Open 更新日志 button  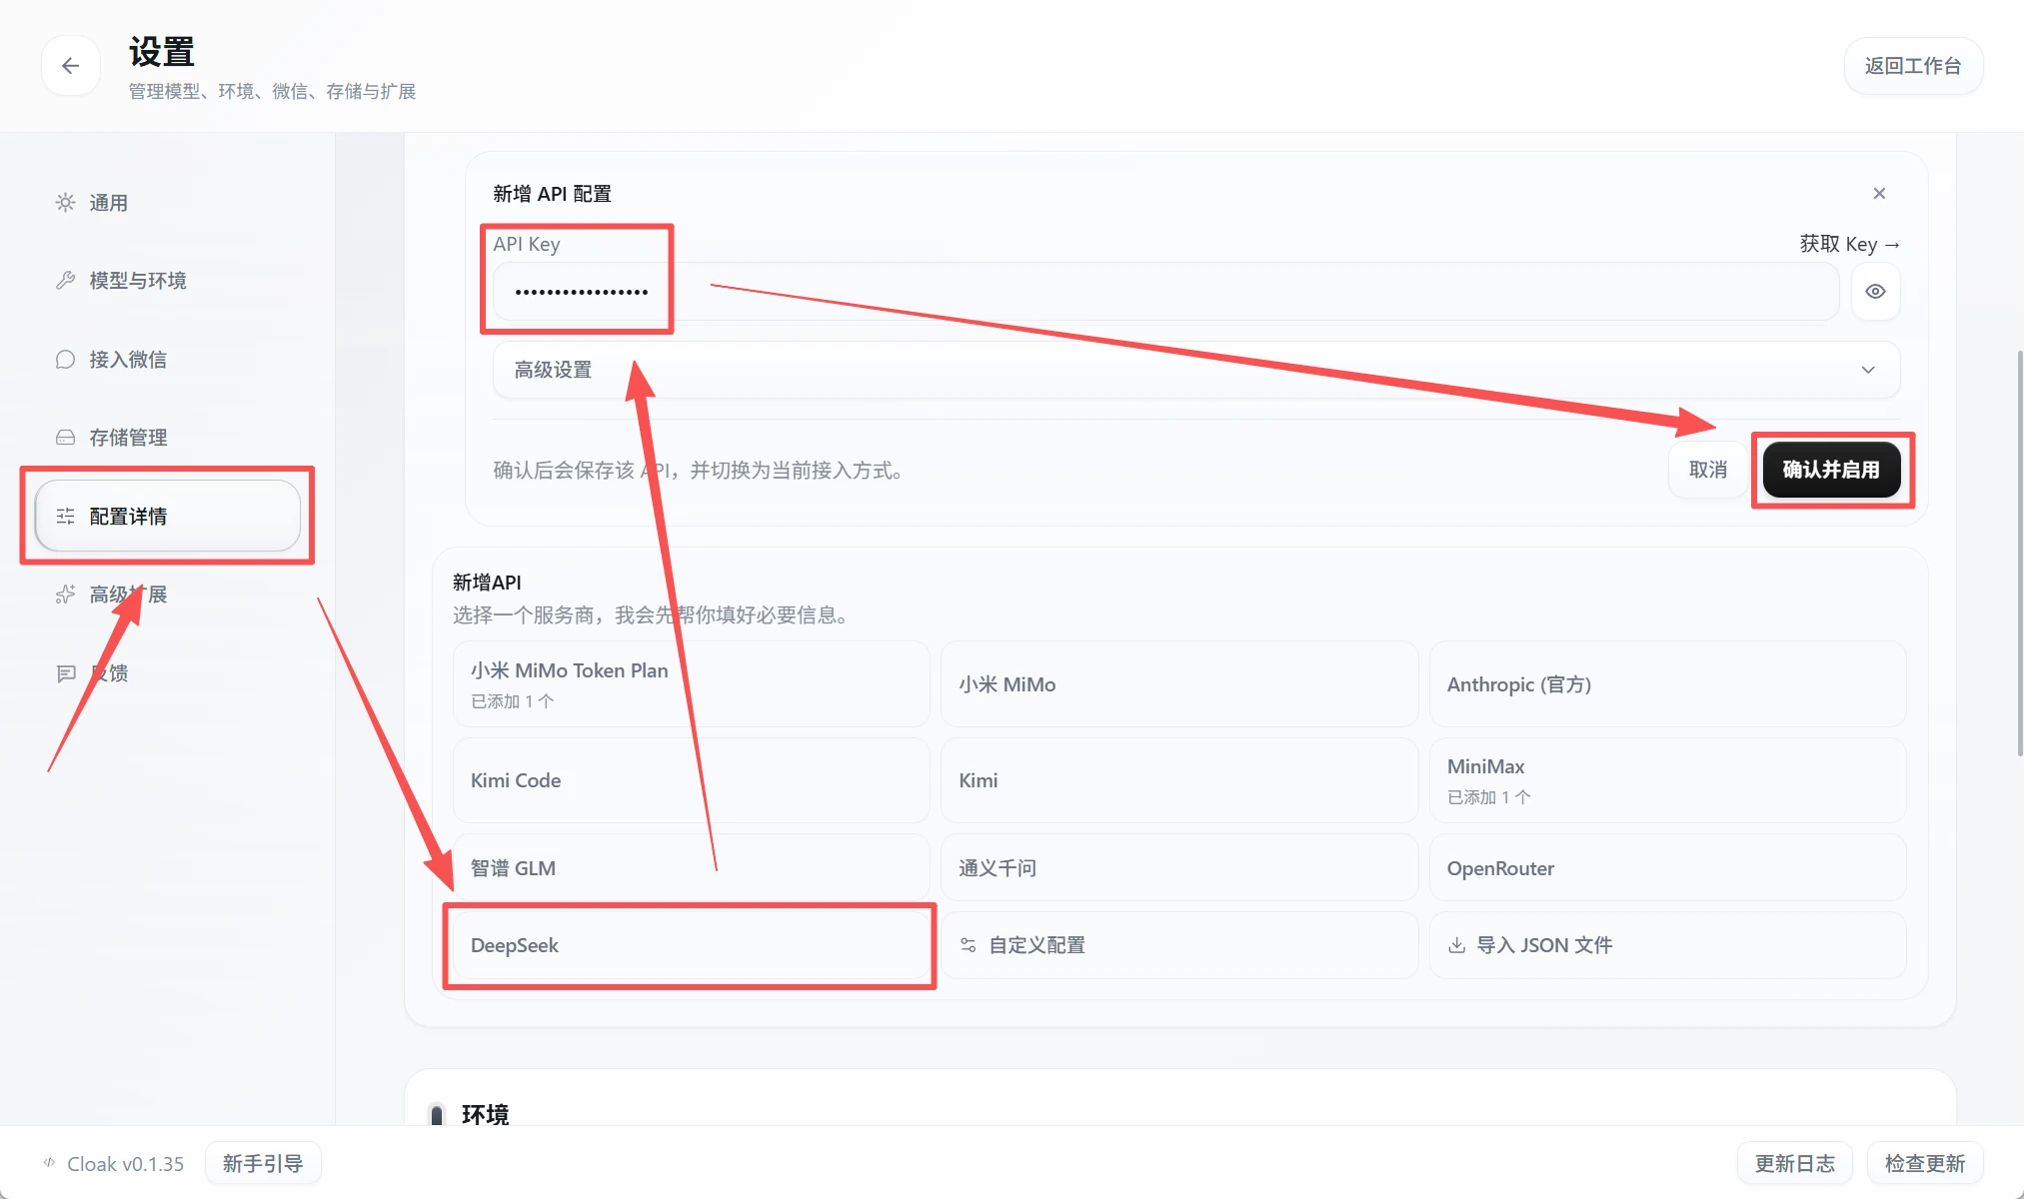tap(1795, 1163)
